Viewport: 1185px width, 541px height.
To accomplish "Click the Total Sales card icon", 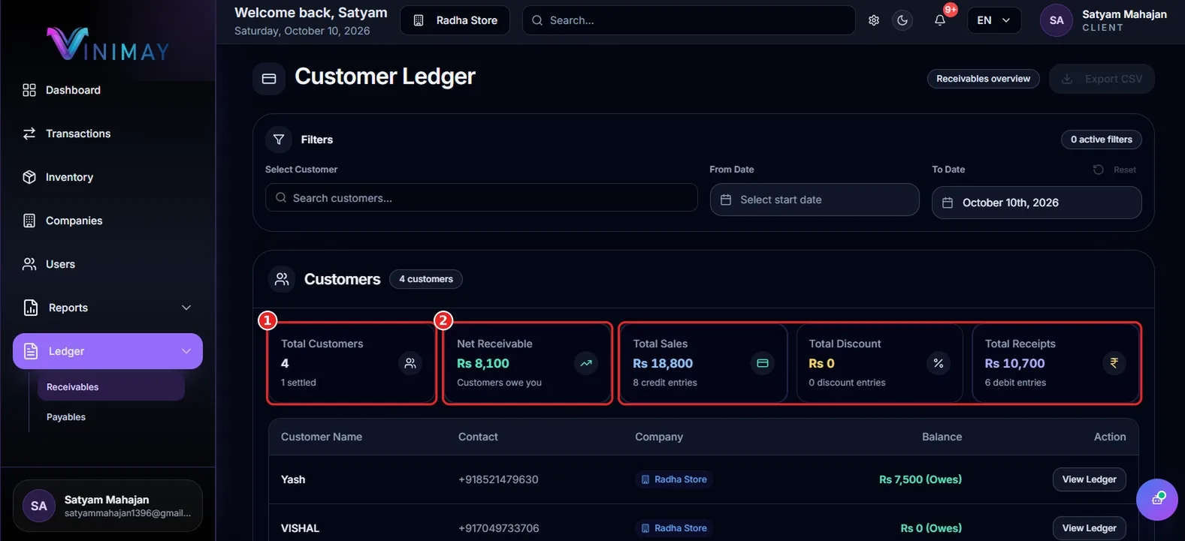I will click(x=762, y=363).
